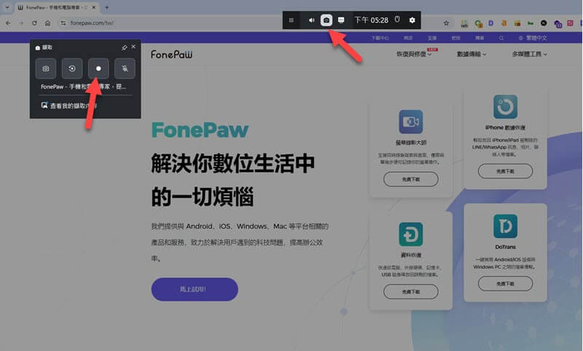Reload the fonepaw page
583x351 pixels.
(34, 23)
